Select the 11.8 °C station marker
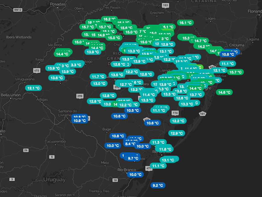The image size is (262, 197). pos(165,149)
